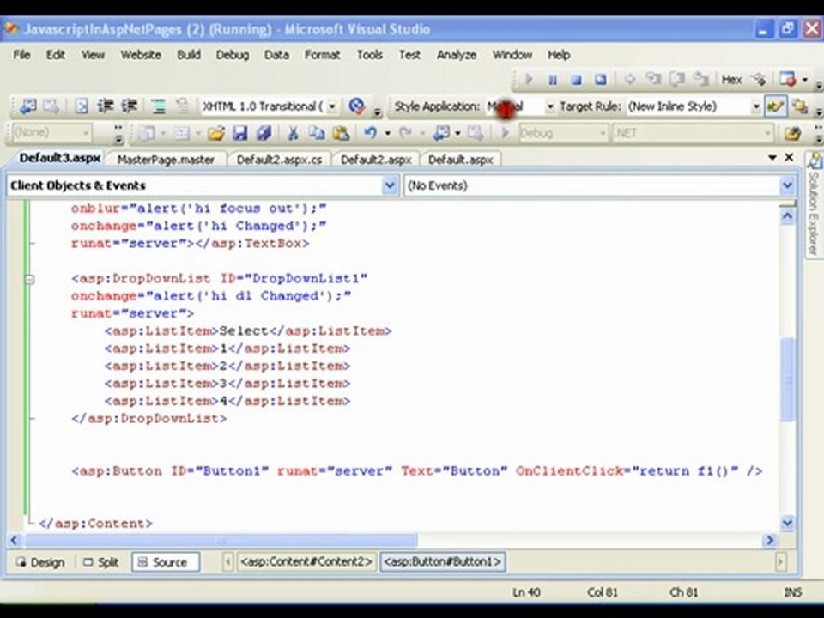Viewport: 824px width, 618px height.
Task: Open the Debug menu
Action: click(233, 55)
